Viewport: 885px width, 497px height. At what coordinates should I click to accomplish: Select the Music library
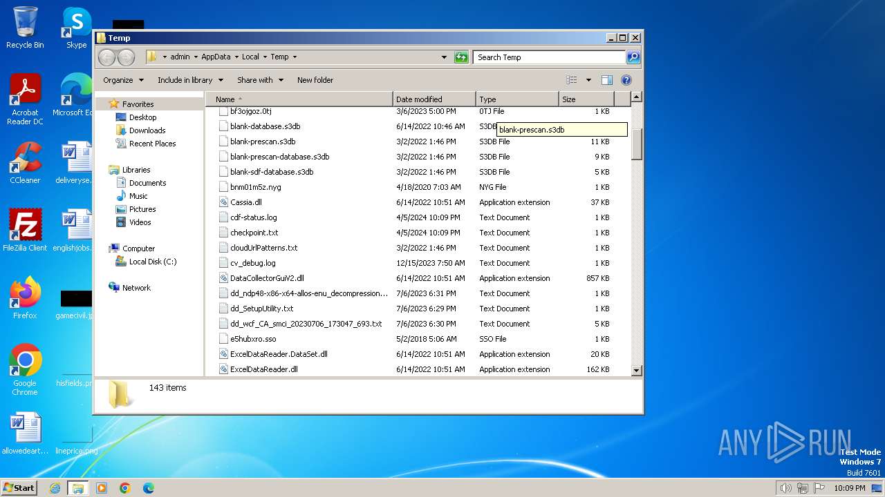point(138,196)
